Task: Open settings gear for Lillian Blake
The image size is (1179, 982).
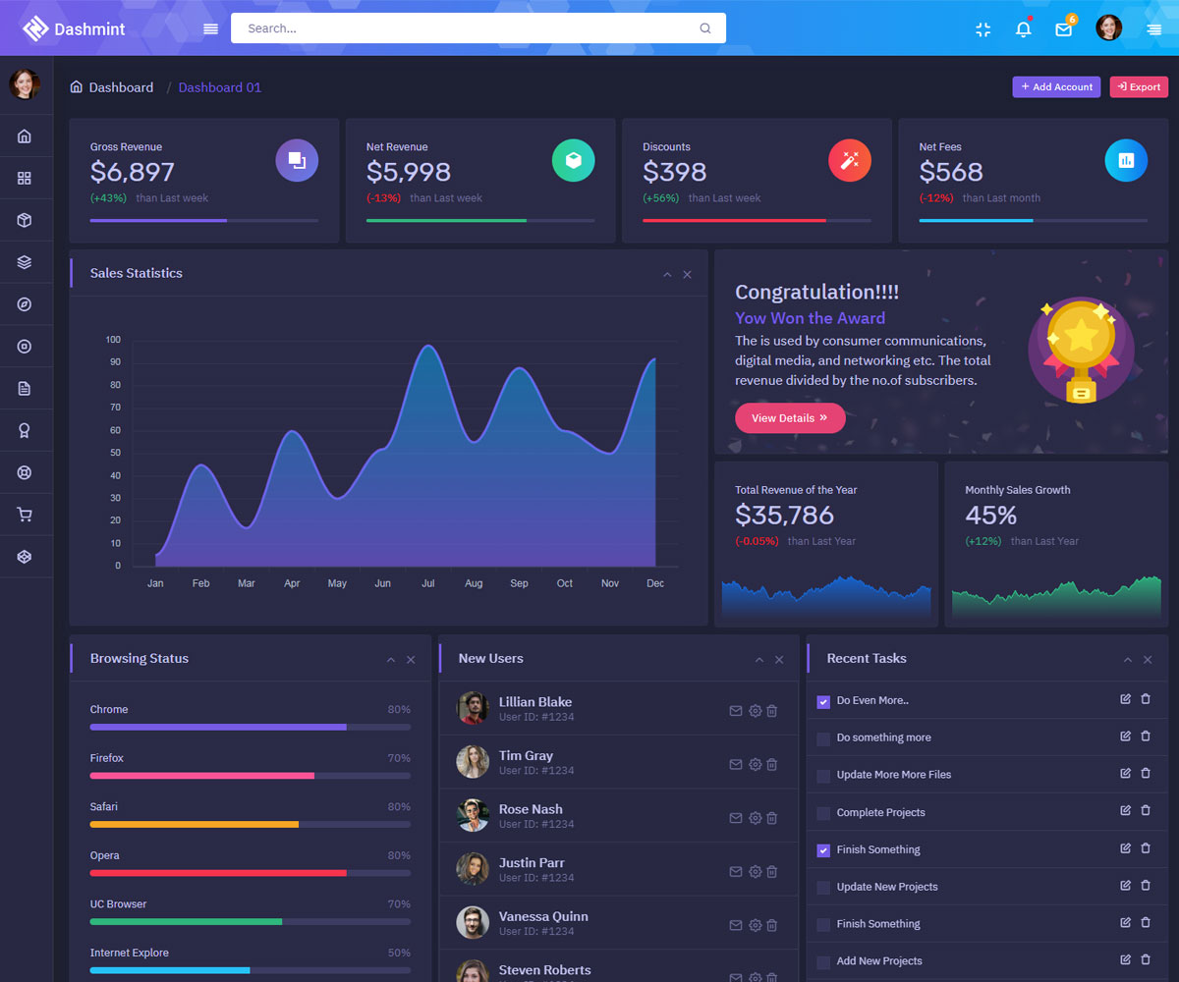Action: [x=755, y=711]
